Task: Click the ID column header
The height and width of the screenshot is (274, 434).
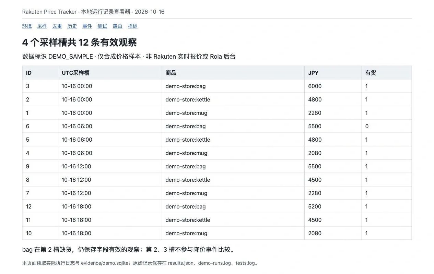Action: pos(40,73)
